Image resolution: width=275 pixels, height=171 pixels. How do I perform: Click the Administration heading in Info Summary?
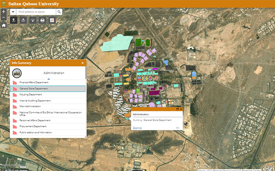[x=54, y=73]
